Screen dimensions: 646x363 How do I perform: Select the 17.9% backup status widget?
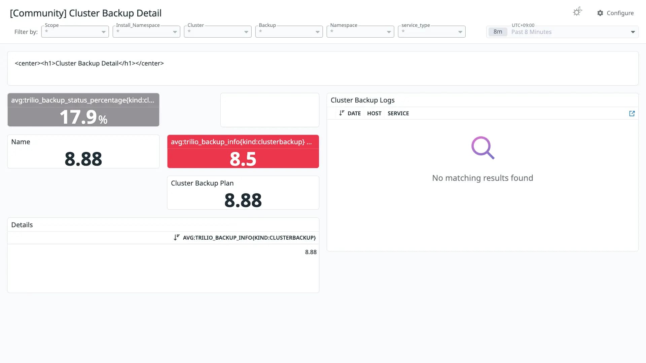[x=83, y=110]
